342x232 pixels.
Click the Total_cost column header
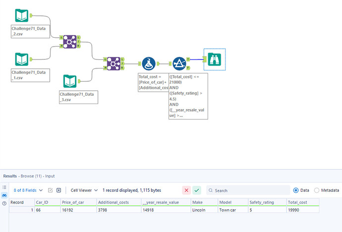pos(303,202)
